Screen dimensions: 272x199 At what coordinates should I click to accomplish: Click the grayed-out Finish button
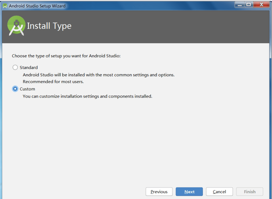[250, 192]
